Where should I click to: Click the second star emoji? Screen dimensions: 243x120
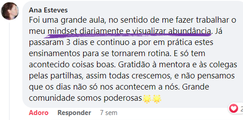click(157, 98)
